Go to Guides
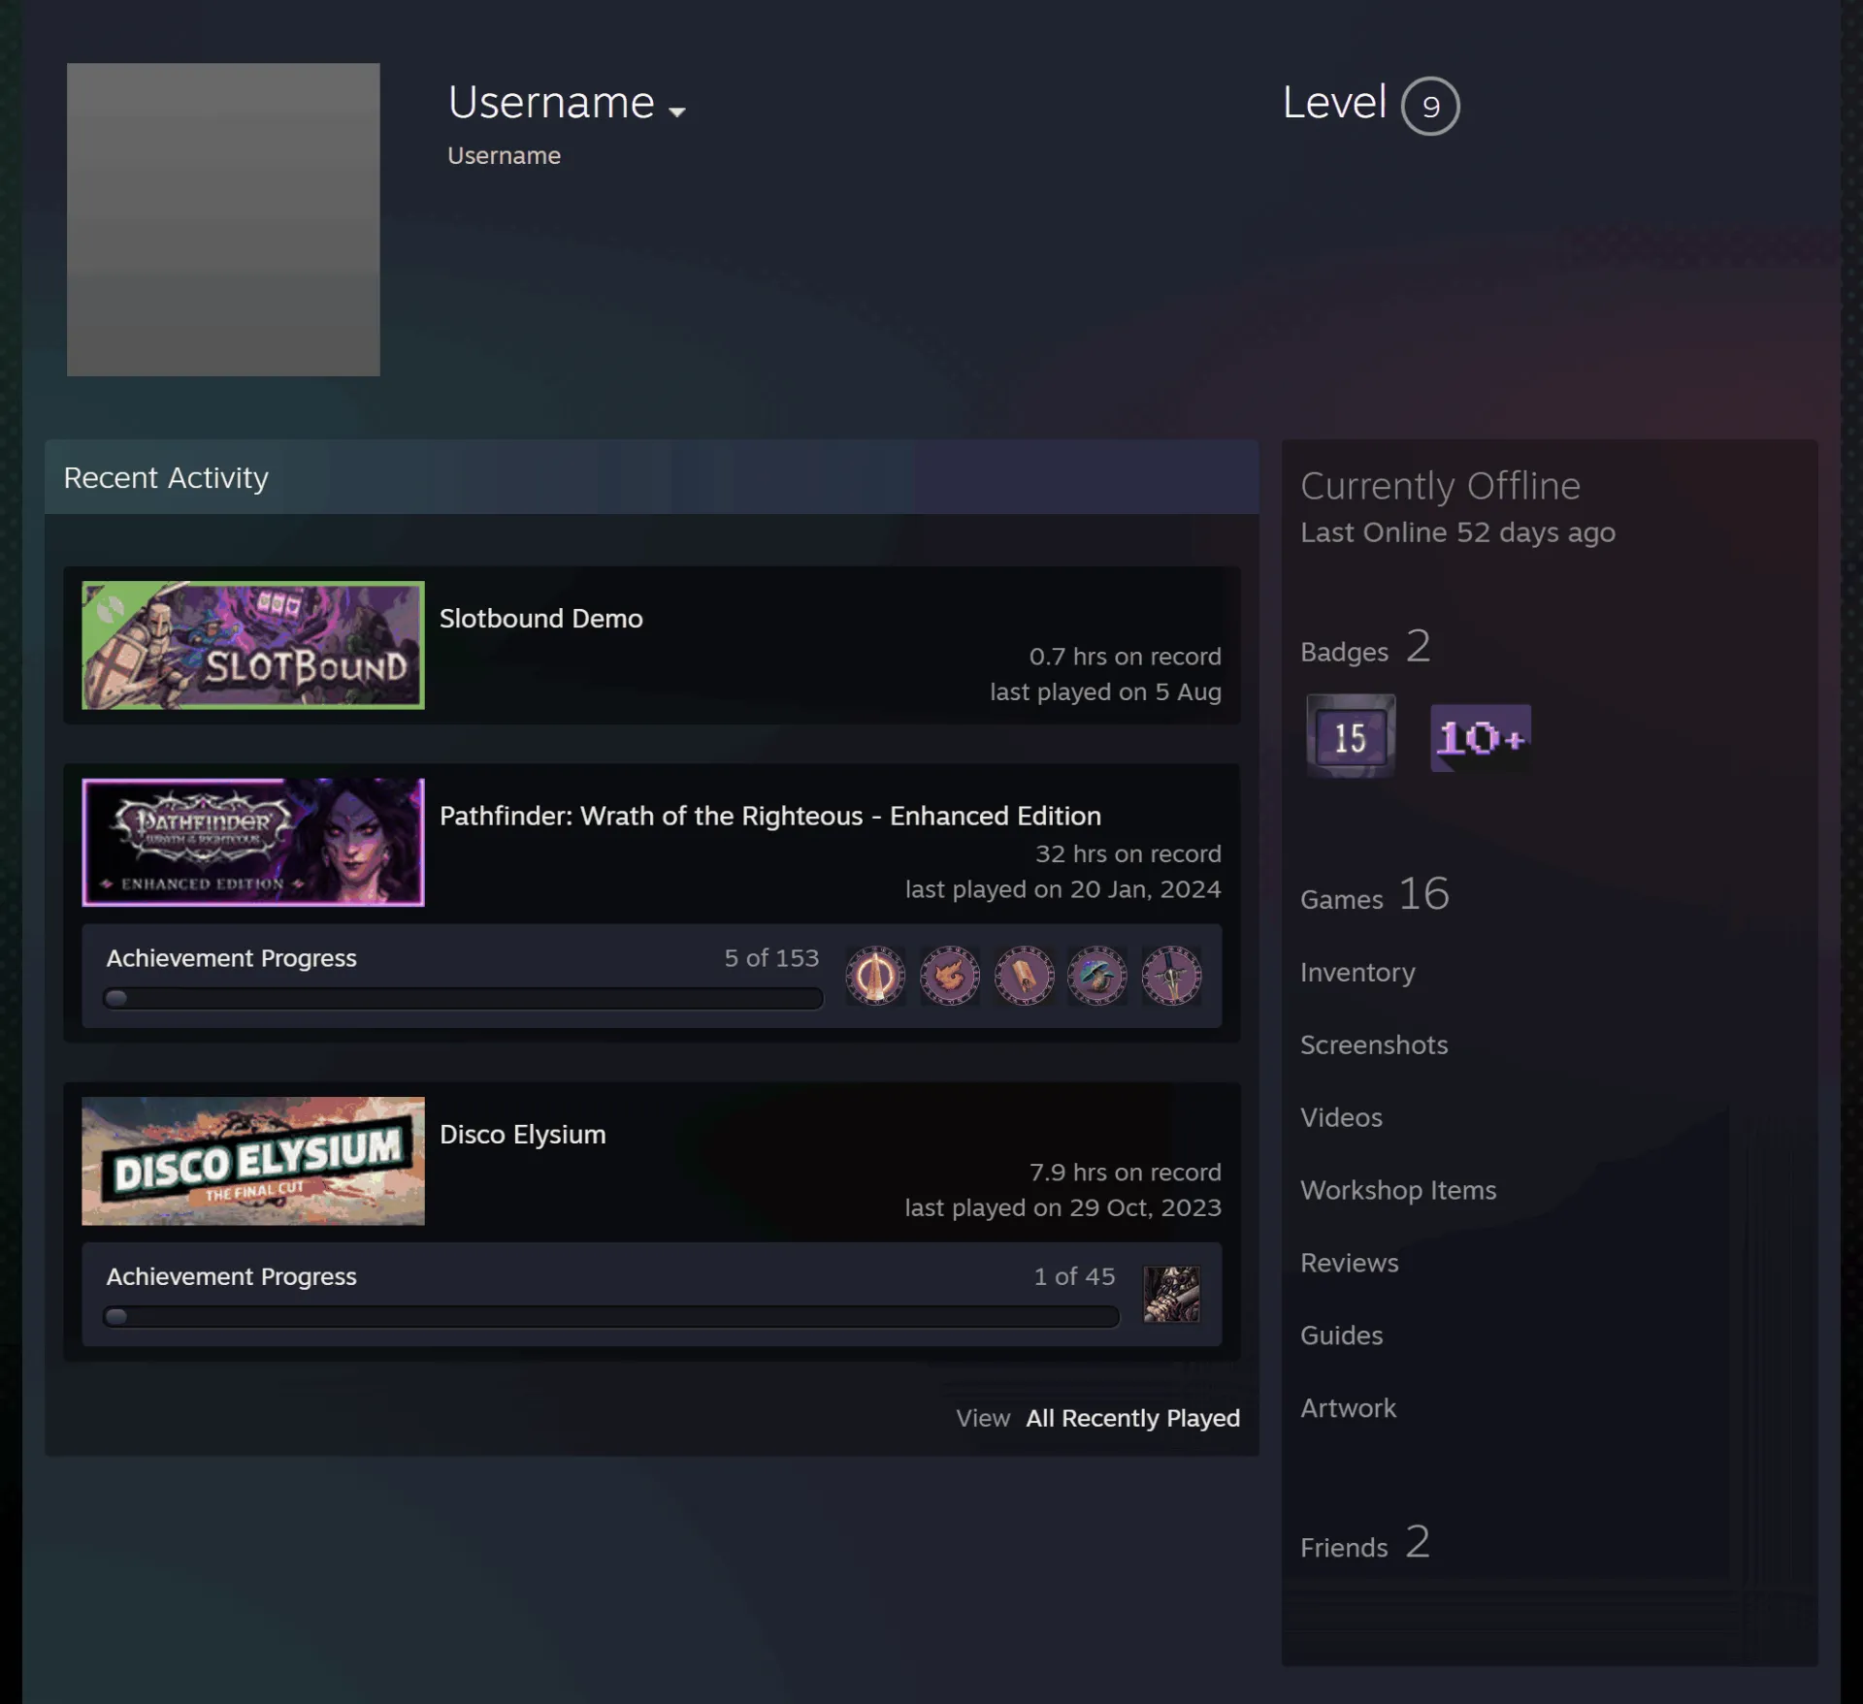Image resolution: width=1863 pixels, height=1704 pixels. [1341, 1335]
